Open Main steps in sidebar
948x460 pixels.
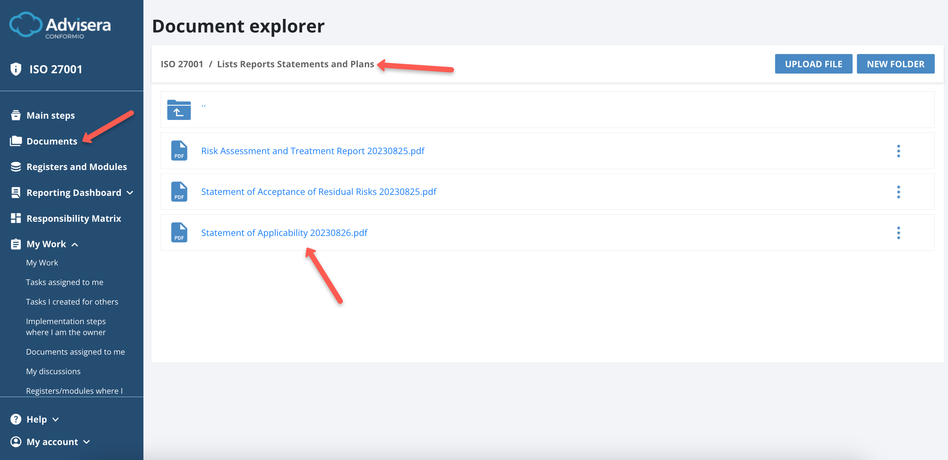tap(50, 115)
